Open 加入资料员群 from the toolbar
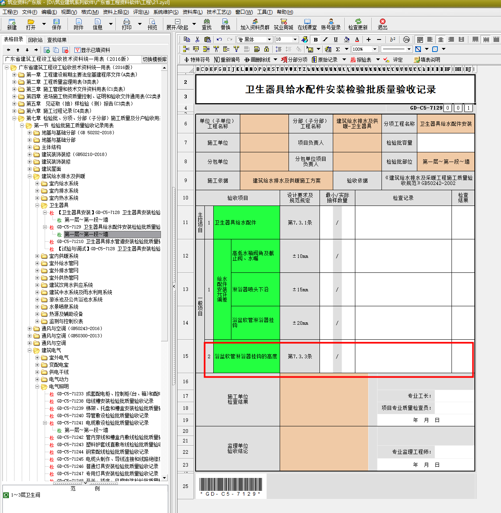Screen dimensions: 501x513 coord(255,24)
